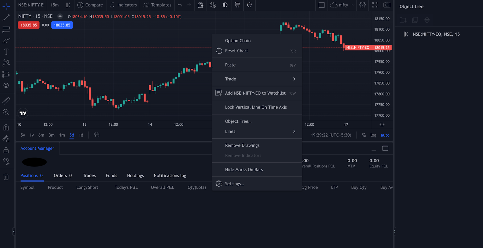The image size is (483, 248).
Task: Pick the brush drawing tool
Action: coord(6,40)
